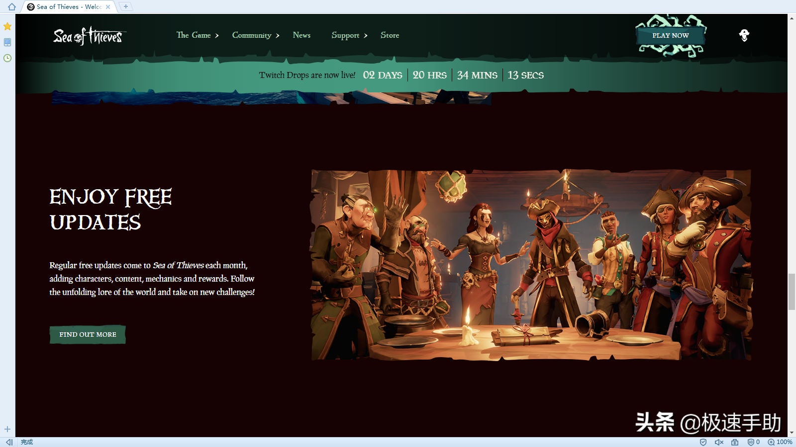
Task: Open the browser repair toolbox icon
Action: click(735, 442)
